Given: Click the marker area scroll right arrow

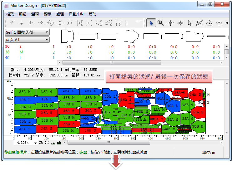Looking at the screenshot, I should [221, 143].
